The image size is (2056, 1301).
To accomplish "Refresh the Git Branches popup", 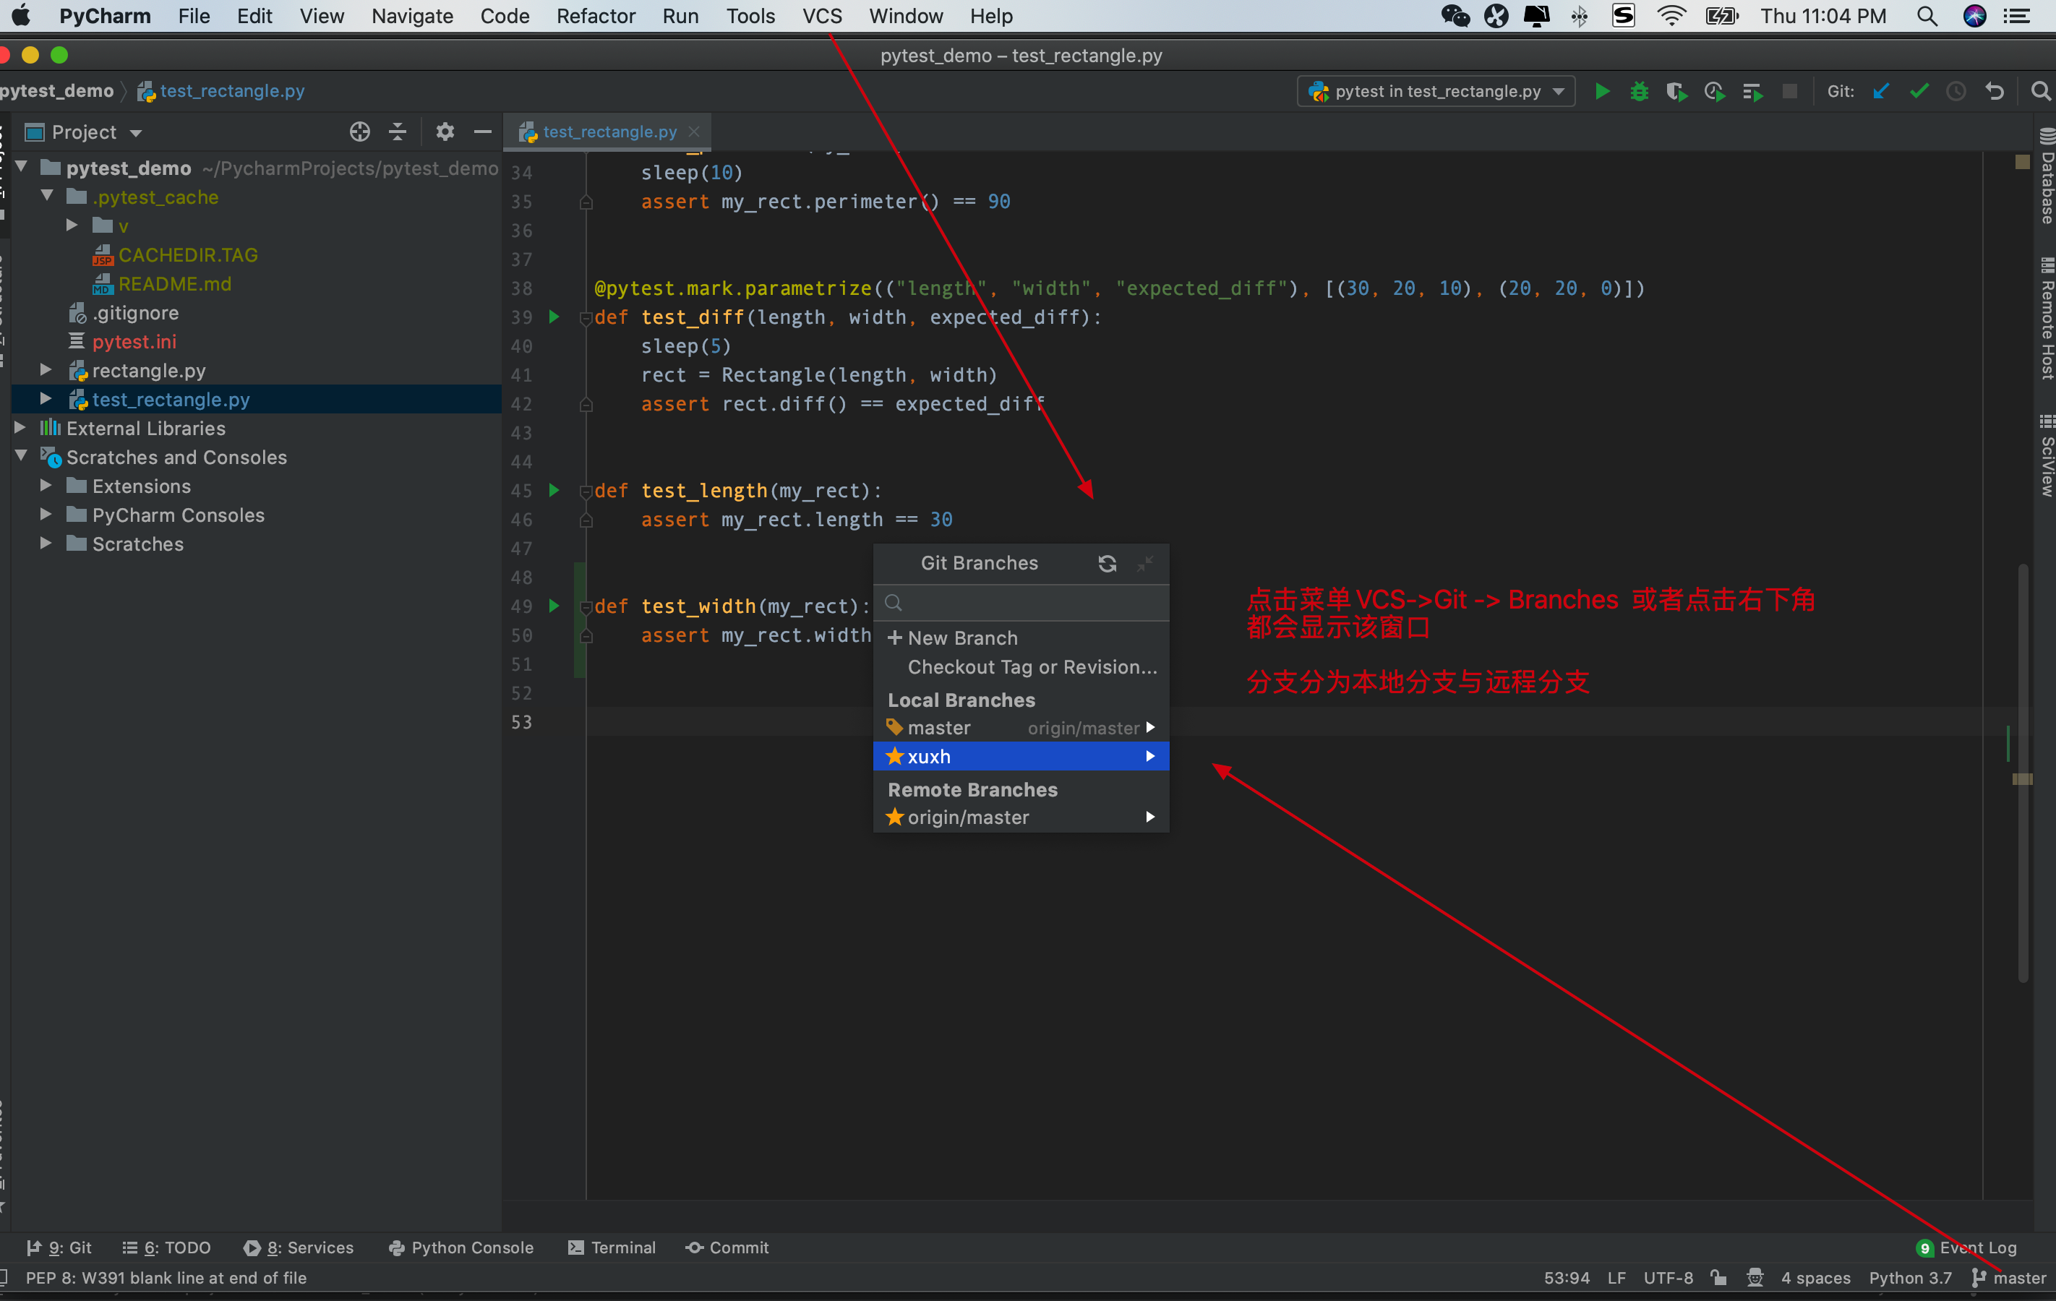I will 1107,564.
